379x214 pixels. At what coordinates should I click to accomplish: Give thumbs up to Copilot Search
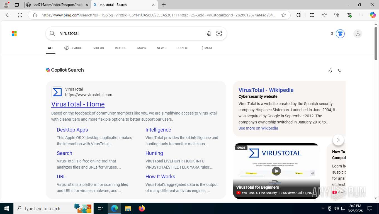point(330,70)
